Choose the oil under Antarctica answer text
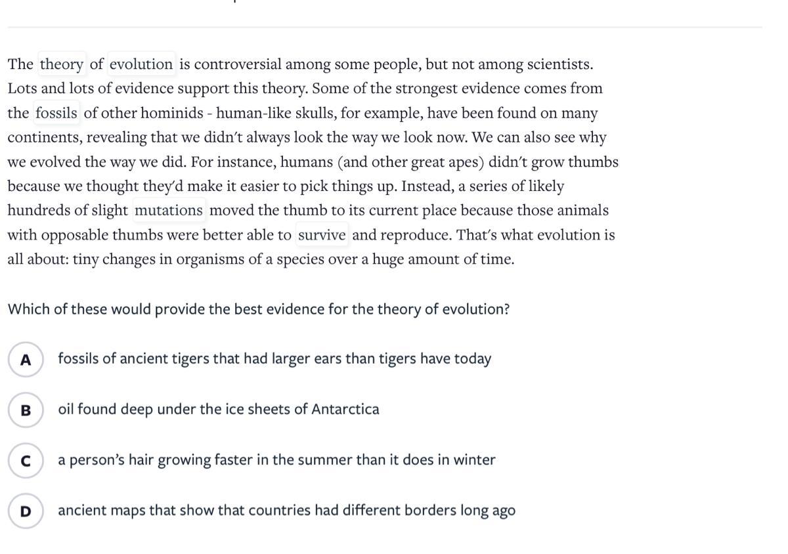Screen dimensions: 788x554 click(x=219, y=410)
